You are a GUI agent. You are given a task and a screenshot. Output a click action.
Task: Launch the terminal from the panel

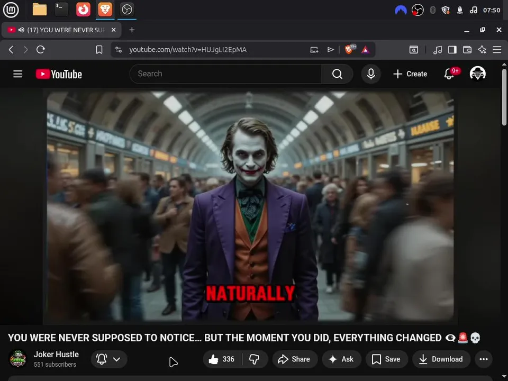pos(61,10)
